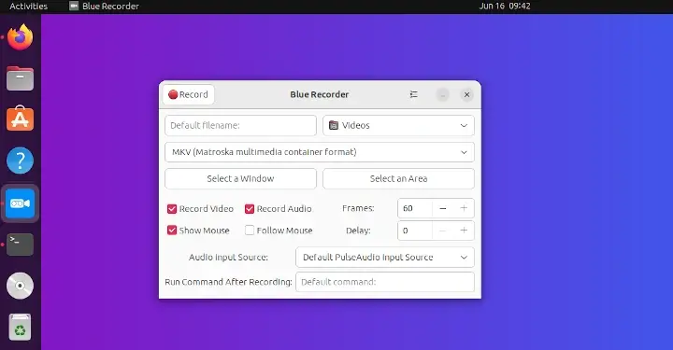Viewport: 673px width, 350px height.
Task: Minimize the Blue Recorder window
Action: coord(442,94)
